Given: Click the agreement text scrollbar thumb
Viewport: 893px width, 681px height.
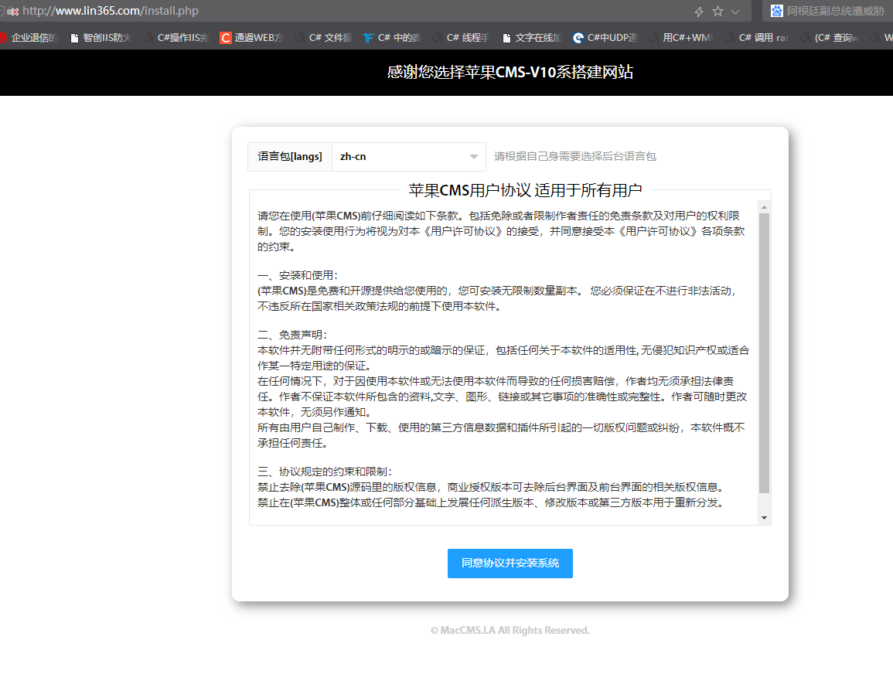Looking at the screenshot, I should pyautogui.click(x=764, y=352).
